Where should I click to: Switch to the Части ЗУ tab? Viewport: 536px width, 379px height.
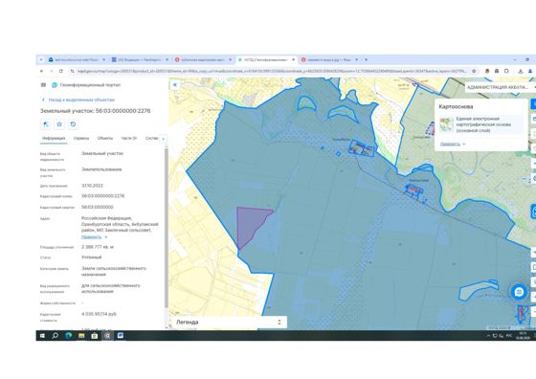click(x=129, y=139)
